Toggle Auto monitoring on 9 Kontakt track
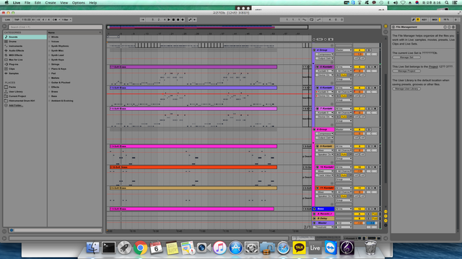Screen dimensions: 462x259 coord(344,155)
